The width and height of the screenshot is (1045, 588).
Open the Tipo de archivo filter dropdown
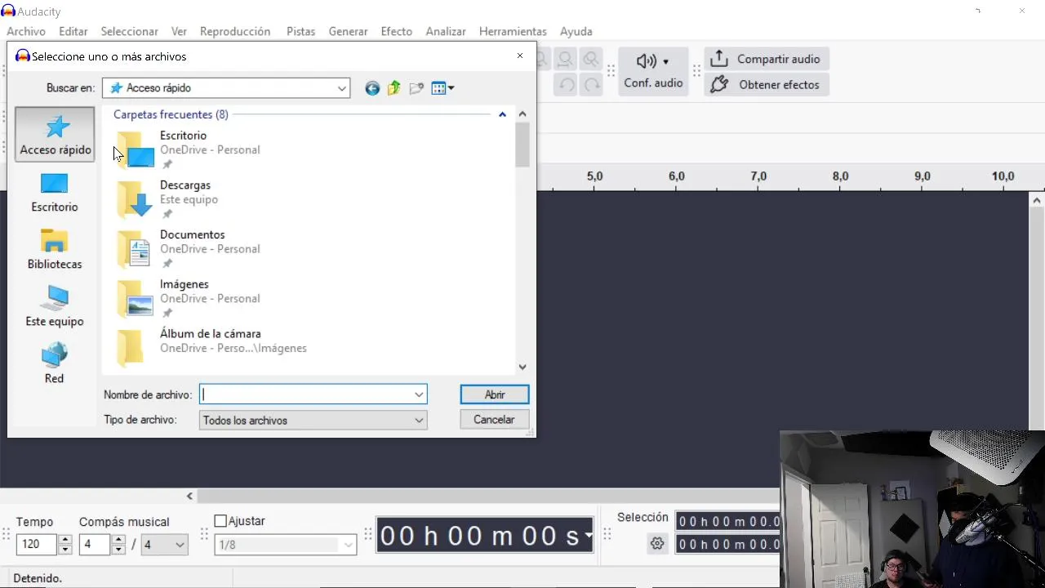[x=419, y=421]
